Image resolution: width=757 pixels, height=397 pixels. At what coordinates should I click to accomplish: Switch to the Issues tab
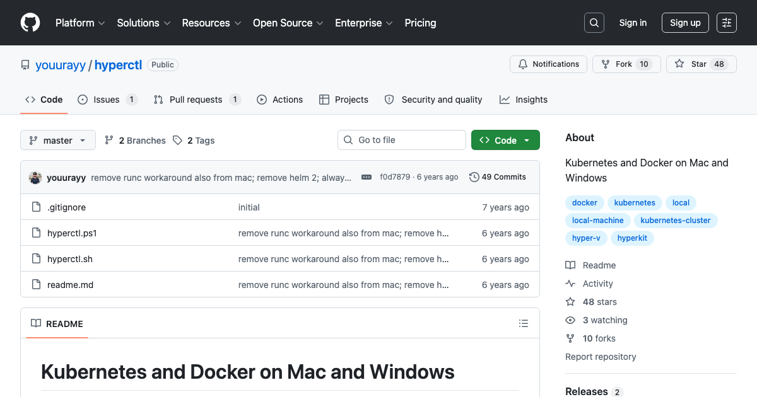click(107, 100)
